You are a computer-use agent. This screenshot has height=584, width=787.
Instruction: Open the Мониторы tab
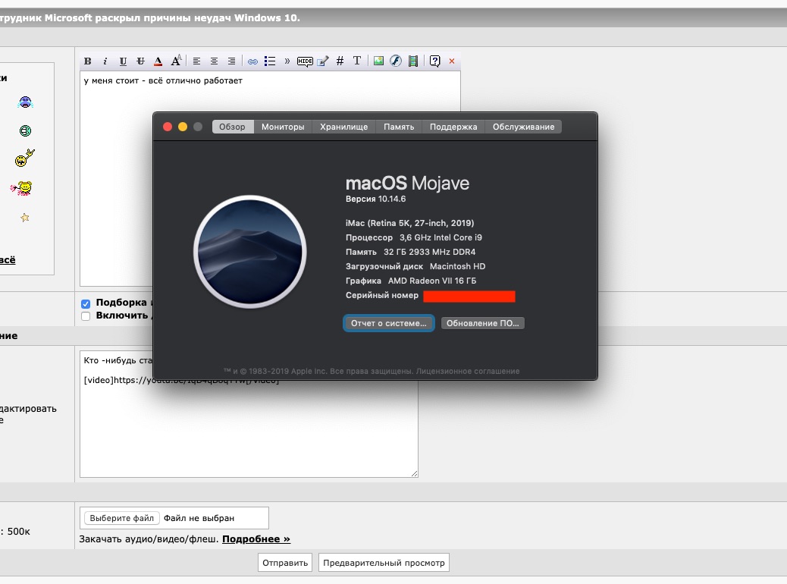click(283, 127)
